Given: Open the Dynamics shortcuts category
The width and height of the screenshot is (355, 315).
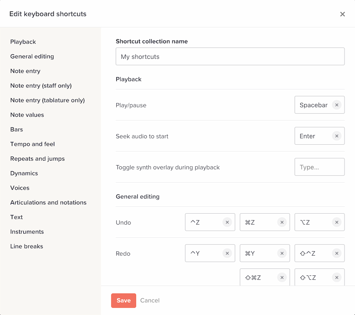Looking at the screenshot, I should click(24, 173).
